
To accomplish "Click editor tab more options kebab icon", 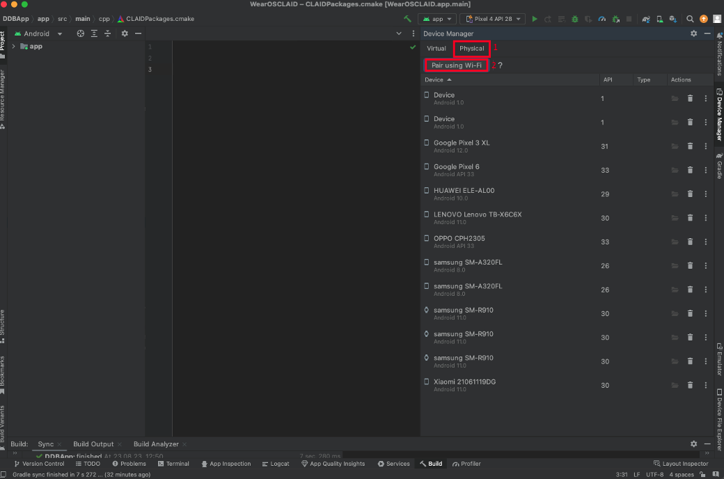I will coord(414,33).
